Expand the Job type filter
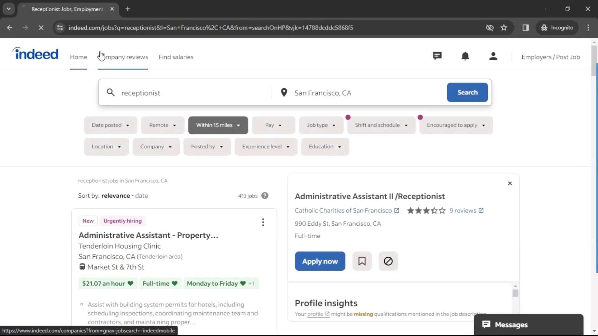 click(321, 125)
